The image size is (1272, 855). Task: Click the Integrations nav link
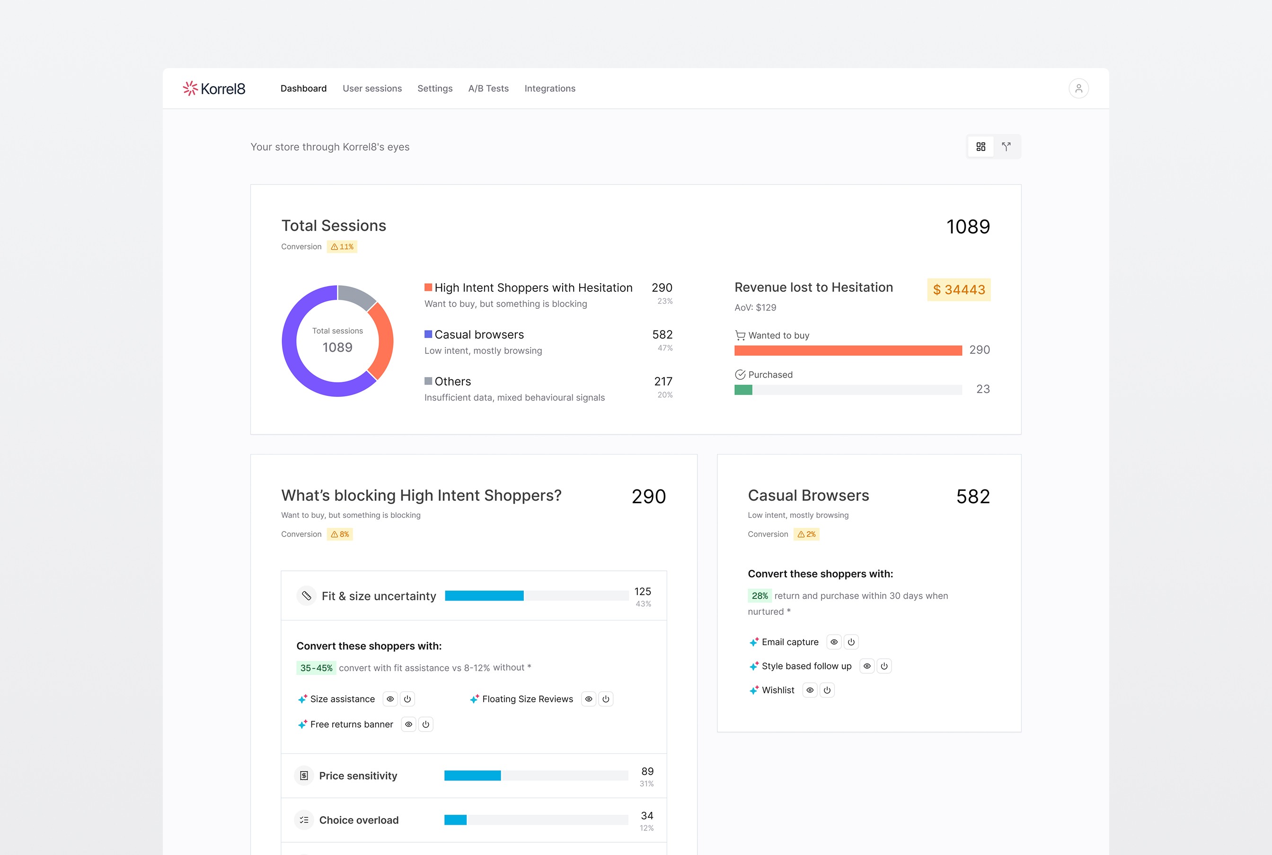pos(549,88)
